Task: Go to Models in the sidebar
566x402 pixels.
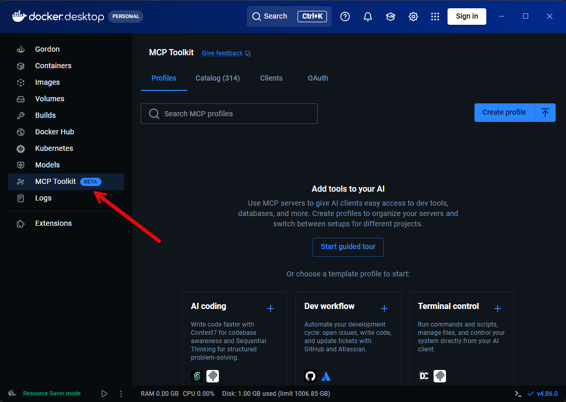Action: click(x=66, y=165)
